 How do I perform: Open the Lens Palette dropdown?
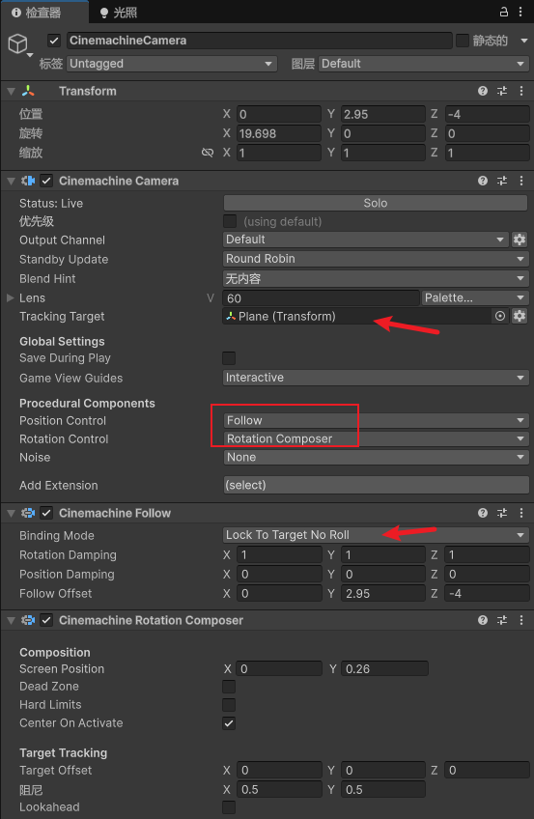click(475, 297)
